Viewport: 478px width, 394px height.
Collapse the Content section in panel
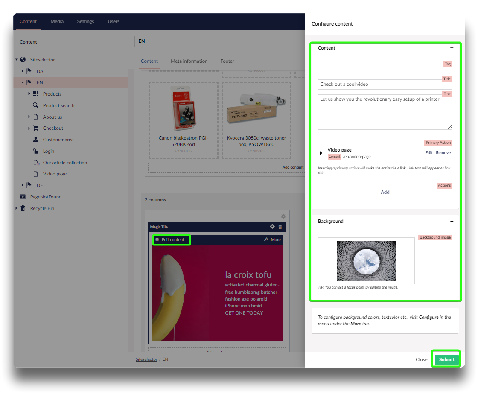point(452,48)
